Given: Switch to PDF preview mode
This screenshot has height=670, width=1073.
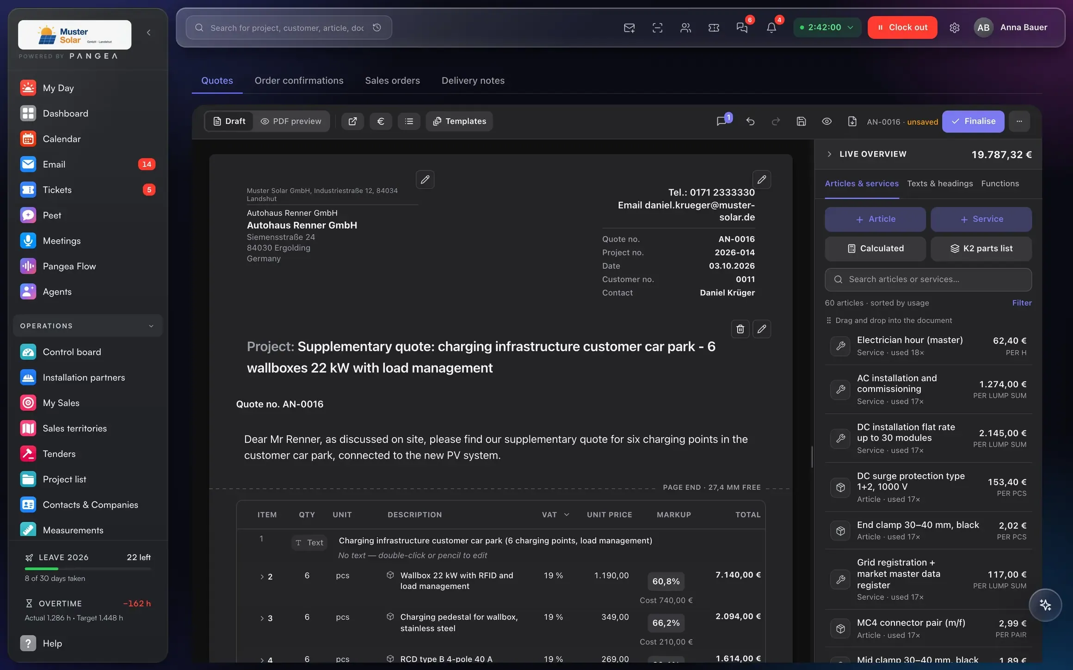Looking at the screenshot, I should coord(291,121).
